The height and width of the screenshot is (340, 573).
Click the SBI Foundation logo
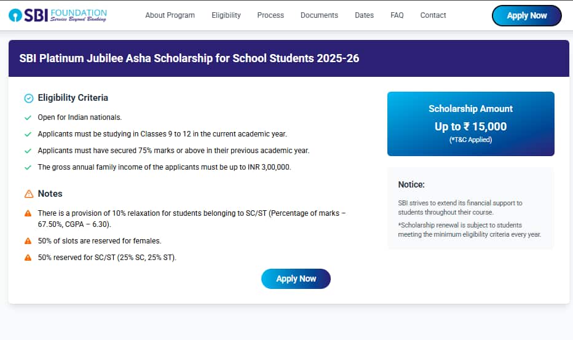[58, 15]
